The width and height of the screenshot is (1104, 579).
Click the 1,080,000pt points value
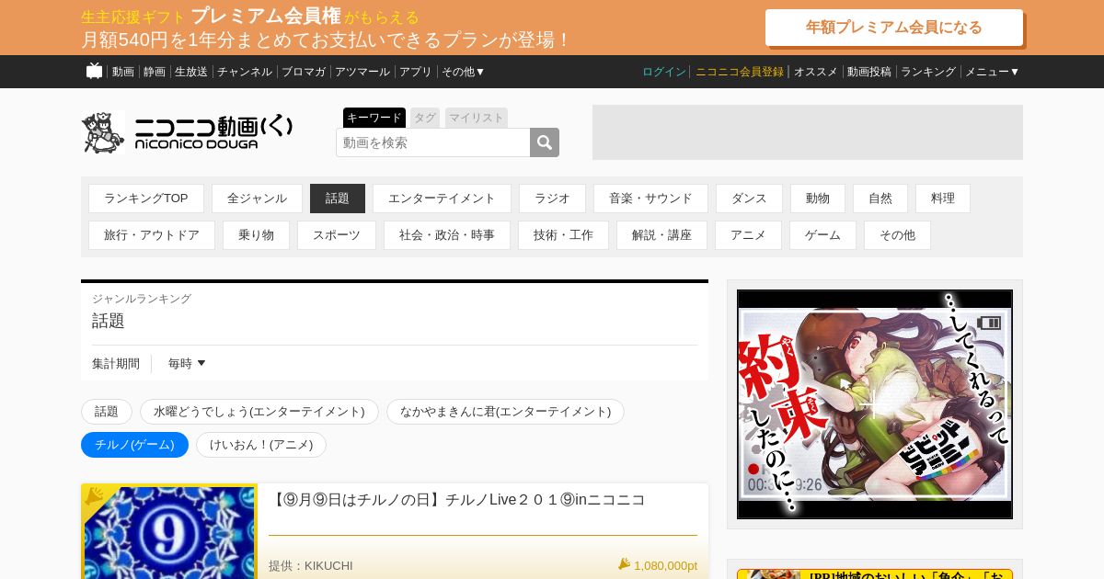coord(665,565)
